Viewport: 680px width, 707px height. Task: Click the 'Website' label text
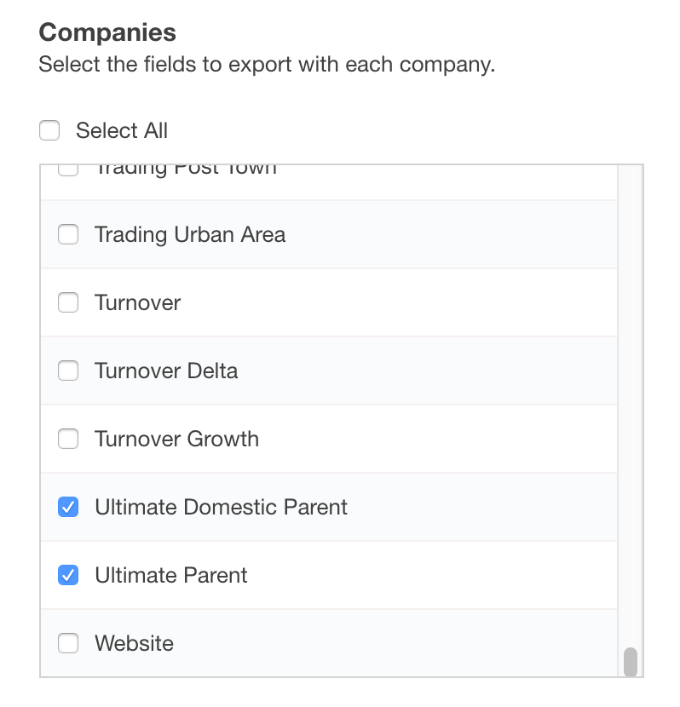click(134, 643)
